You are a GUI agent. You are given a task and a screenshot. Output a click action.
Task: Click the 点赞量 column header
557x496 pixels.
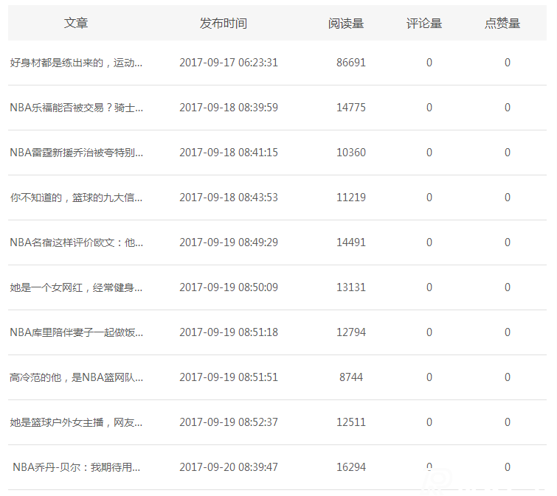[502, 24]
